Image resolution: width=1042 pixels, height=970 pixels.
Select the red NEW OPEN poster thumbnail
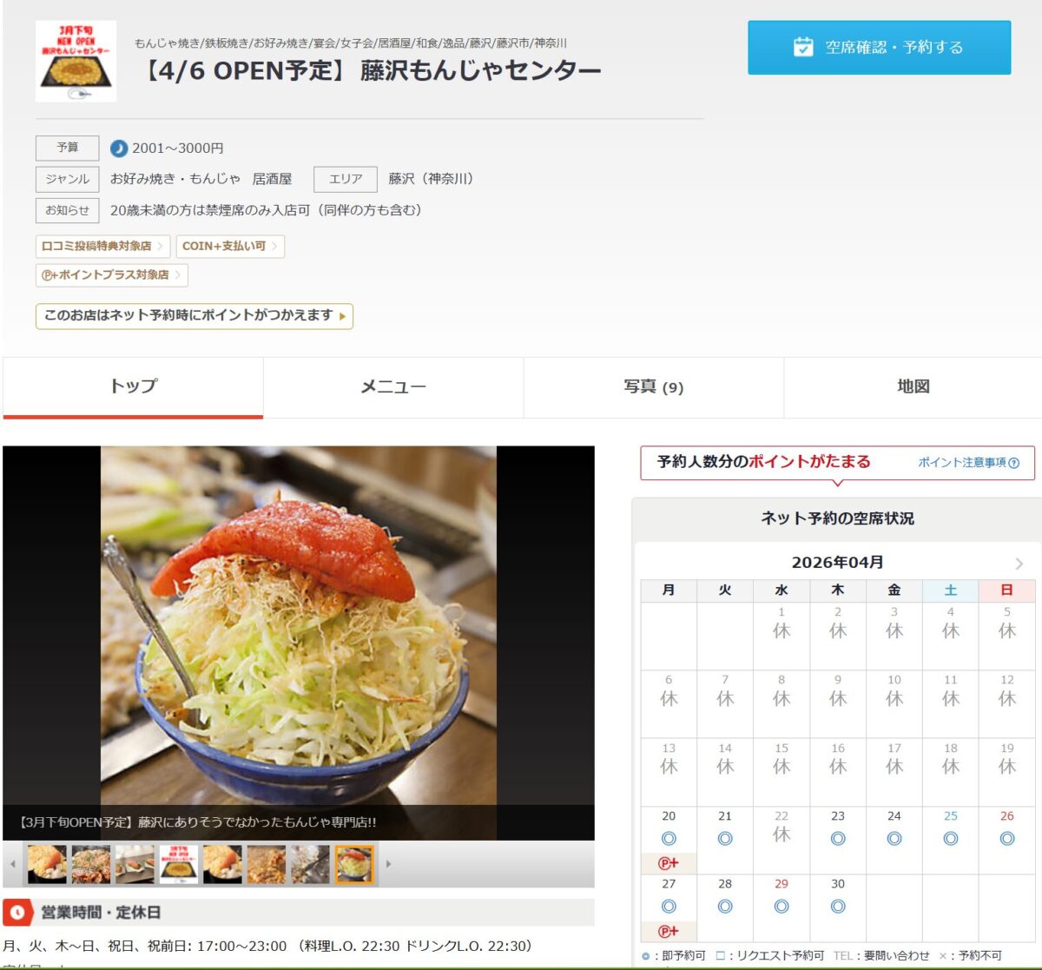point(178,864)
